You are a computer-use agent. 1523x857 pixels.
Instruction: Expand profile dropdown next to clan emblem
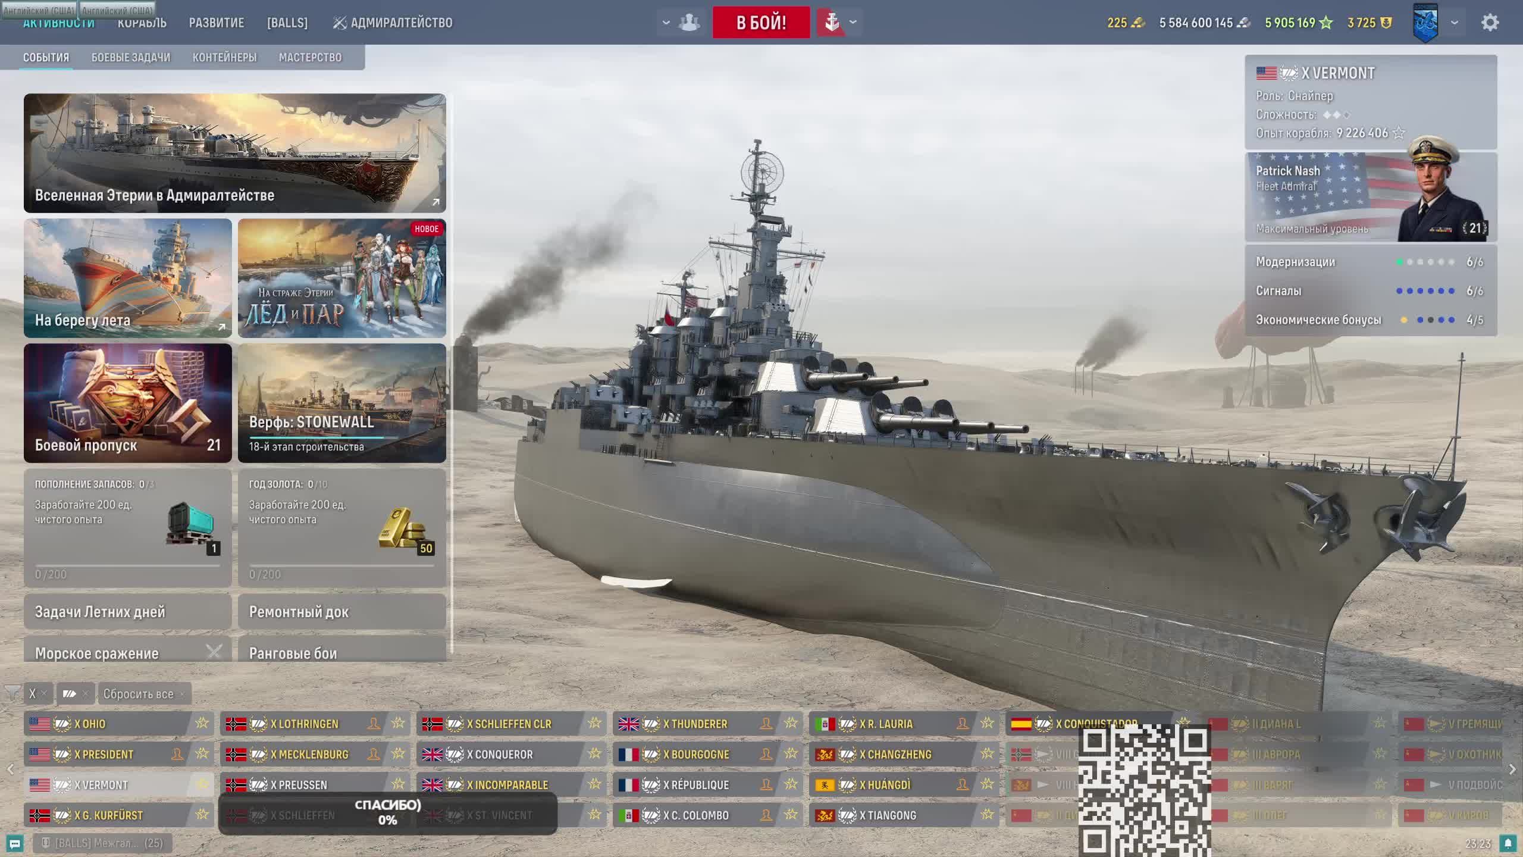coord(1455,23)
